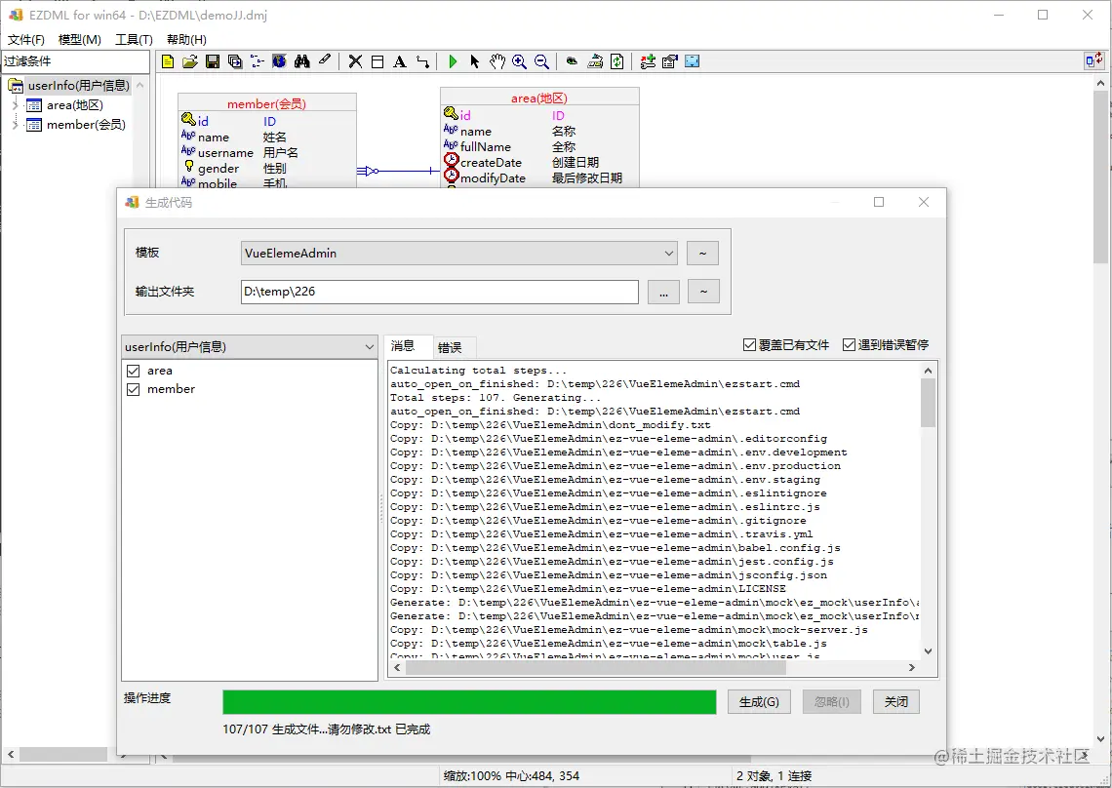1112x788 pixels.
Task: Click the ~ button beside 模板 dropdown
Action: click(702, 254)
